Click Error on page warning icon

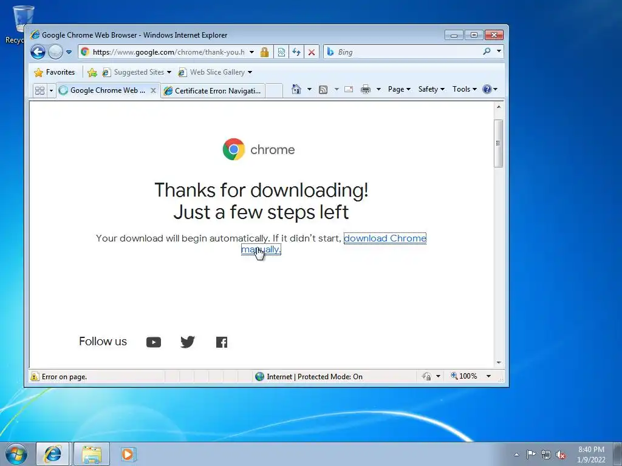[35, 376]
